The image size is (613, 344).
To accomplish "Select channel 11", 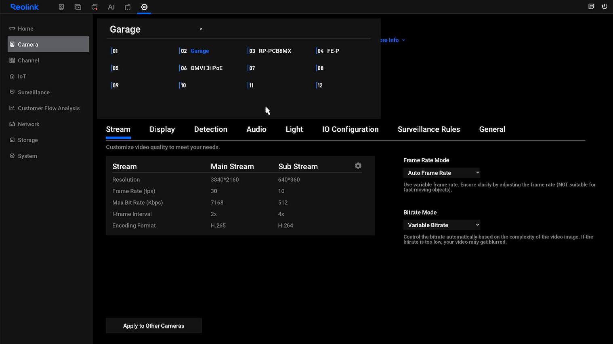I will (x=251, y=85).
